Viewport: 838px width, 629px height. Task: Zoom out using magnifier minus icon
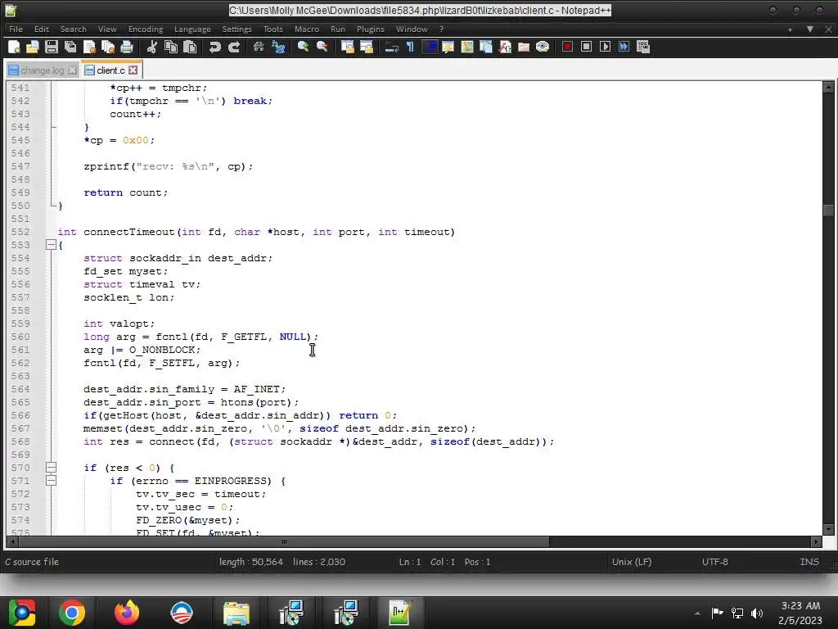[322, 47]
